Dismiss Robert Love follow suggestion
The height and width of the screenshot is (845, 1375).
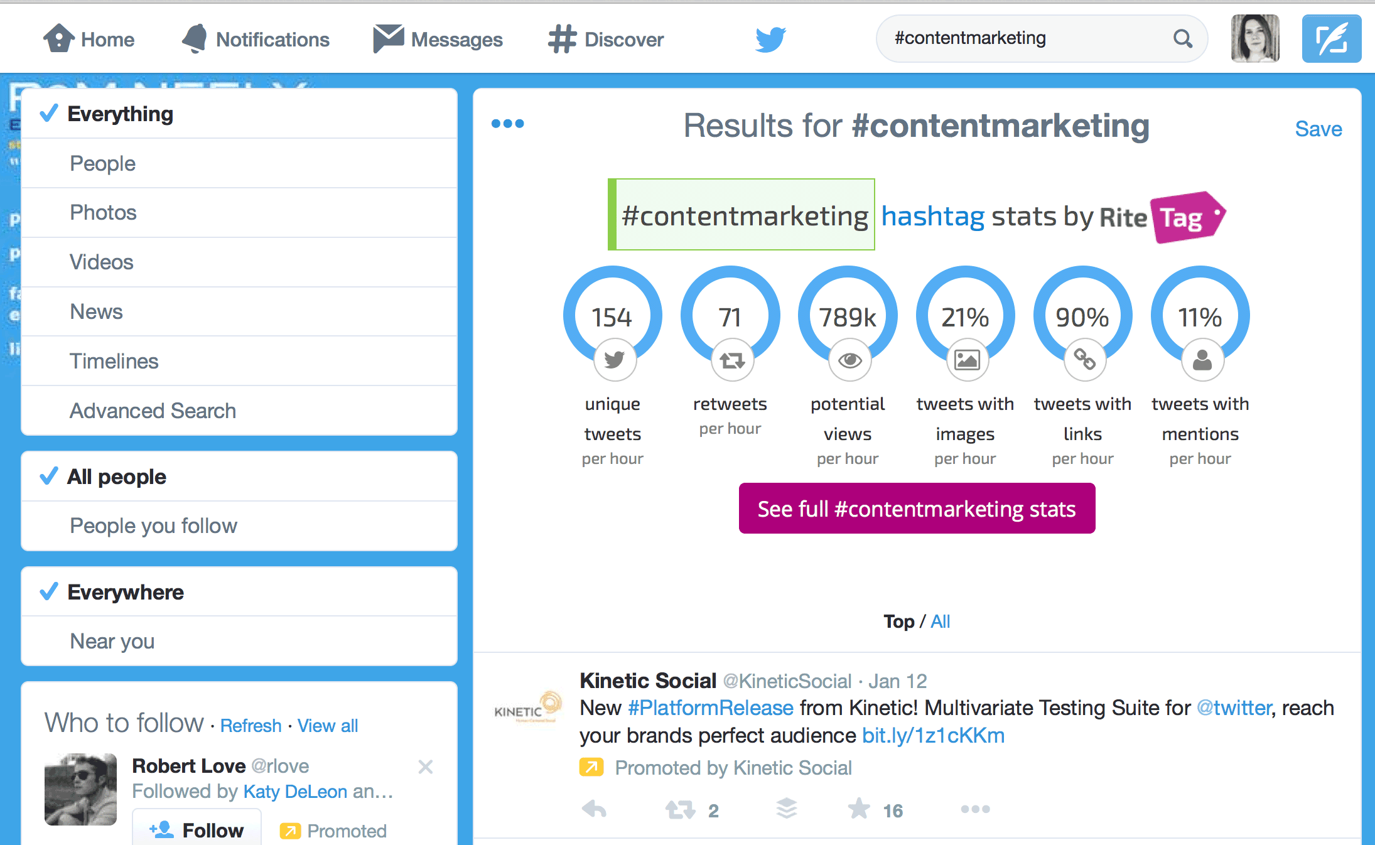426,767
